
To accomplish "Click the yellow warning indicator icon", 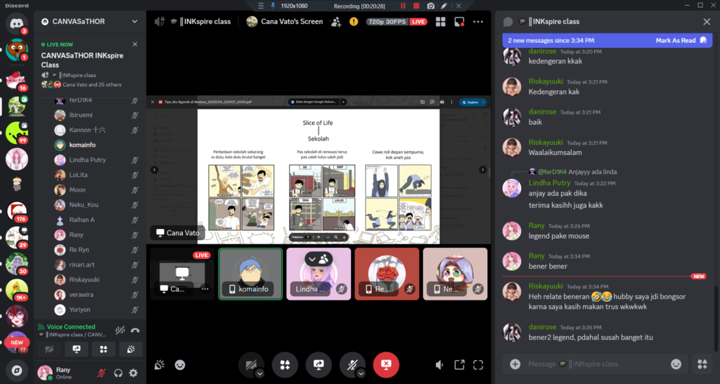I will pyautogui.click(x=354, y=22).
